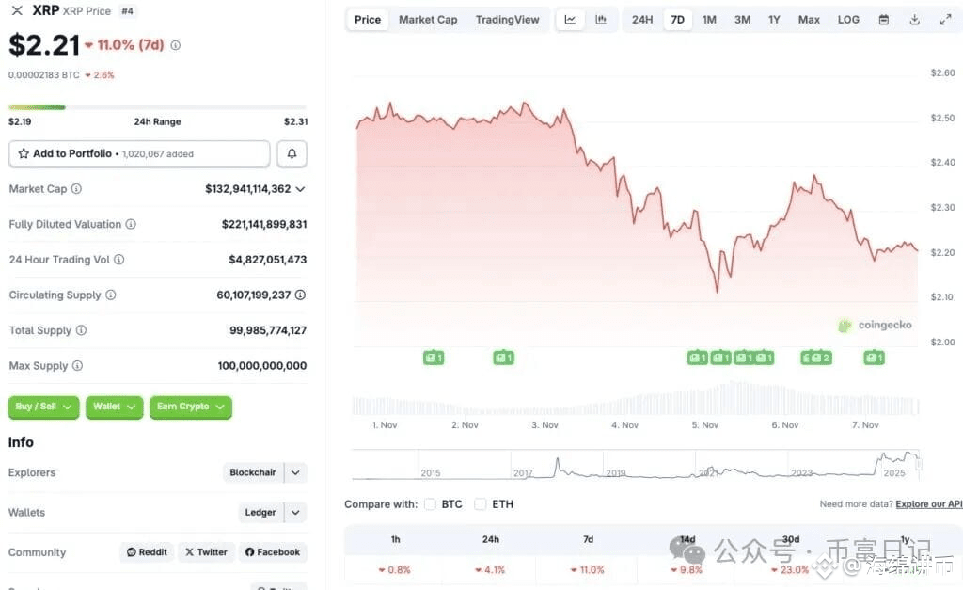Select the line chart icon
The height and width of the screenshot is (590, 963).
[570, 19]
